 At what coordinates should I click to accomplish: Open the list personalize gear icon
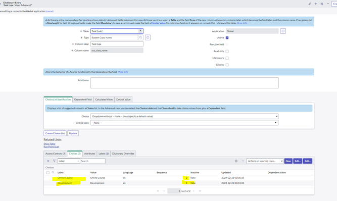(236, 161)
